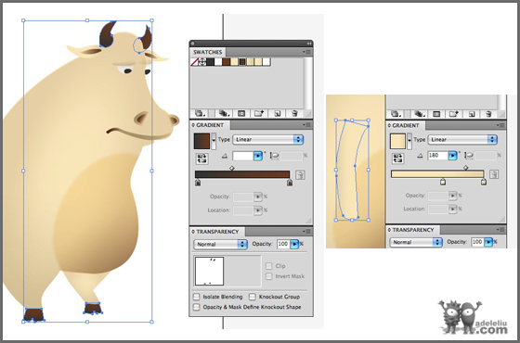Open Show Swatch Kinds menu in full Swatches panel
Image resolution: width=520 pixels, height=343 pixels.
[x=224, y=113]
